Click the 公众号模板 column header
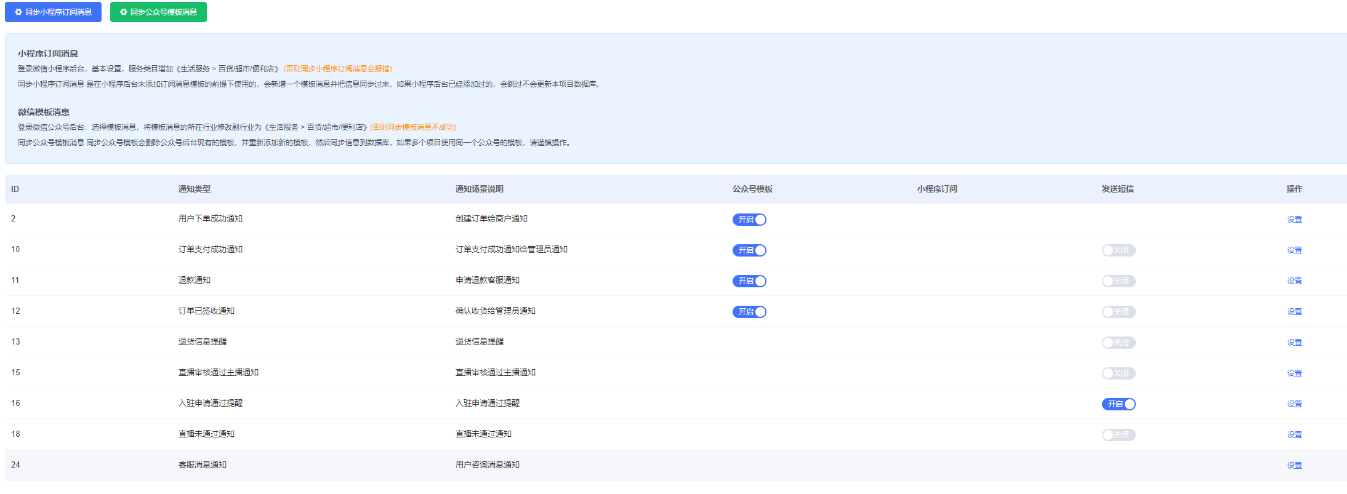1347x494 pixels. click(752, 189)
